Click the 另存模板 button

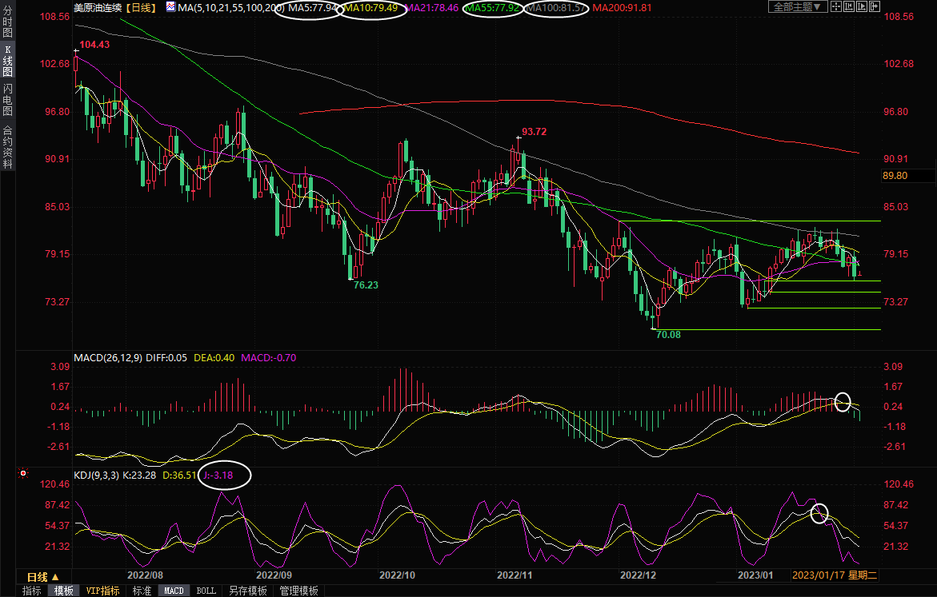248,591
